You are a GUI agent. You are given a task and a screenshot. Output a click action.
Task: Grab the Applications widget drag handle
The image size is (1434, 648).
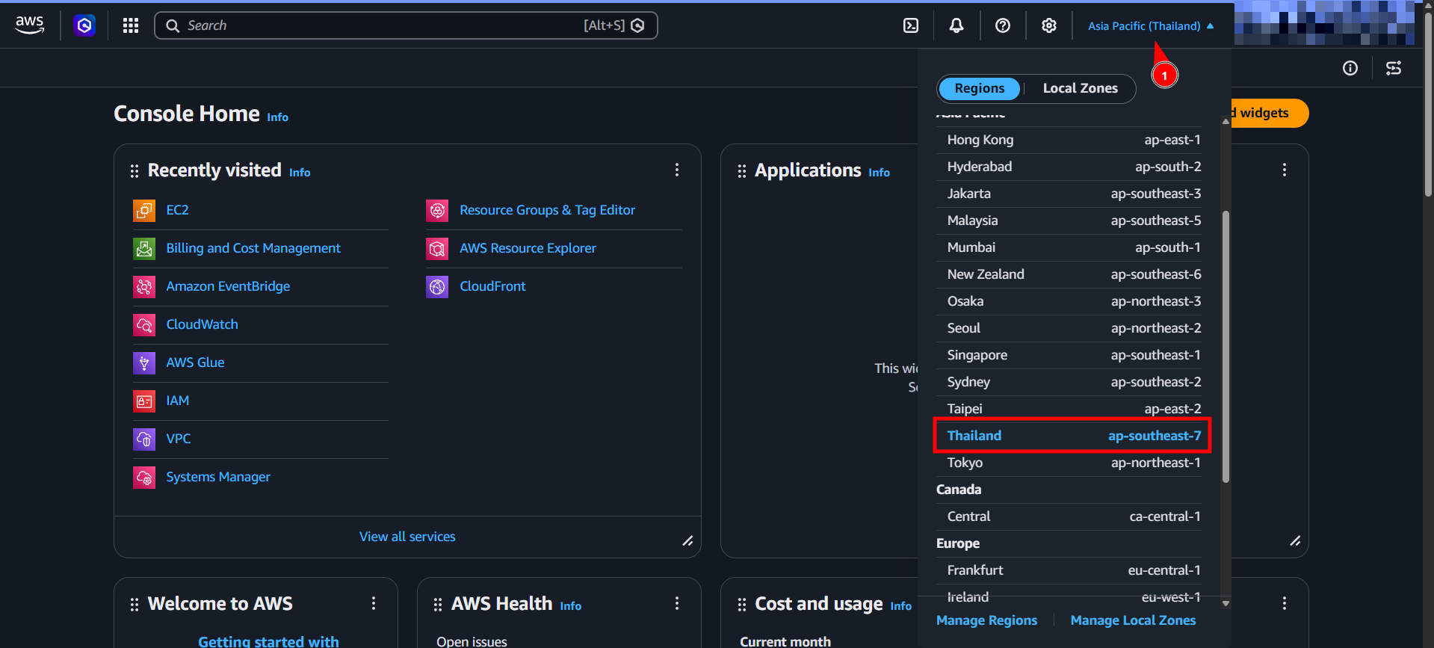point(742,171)
